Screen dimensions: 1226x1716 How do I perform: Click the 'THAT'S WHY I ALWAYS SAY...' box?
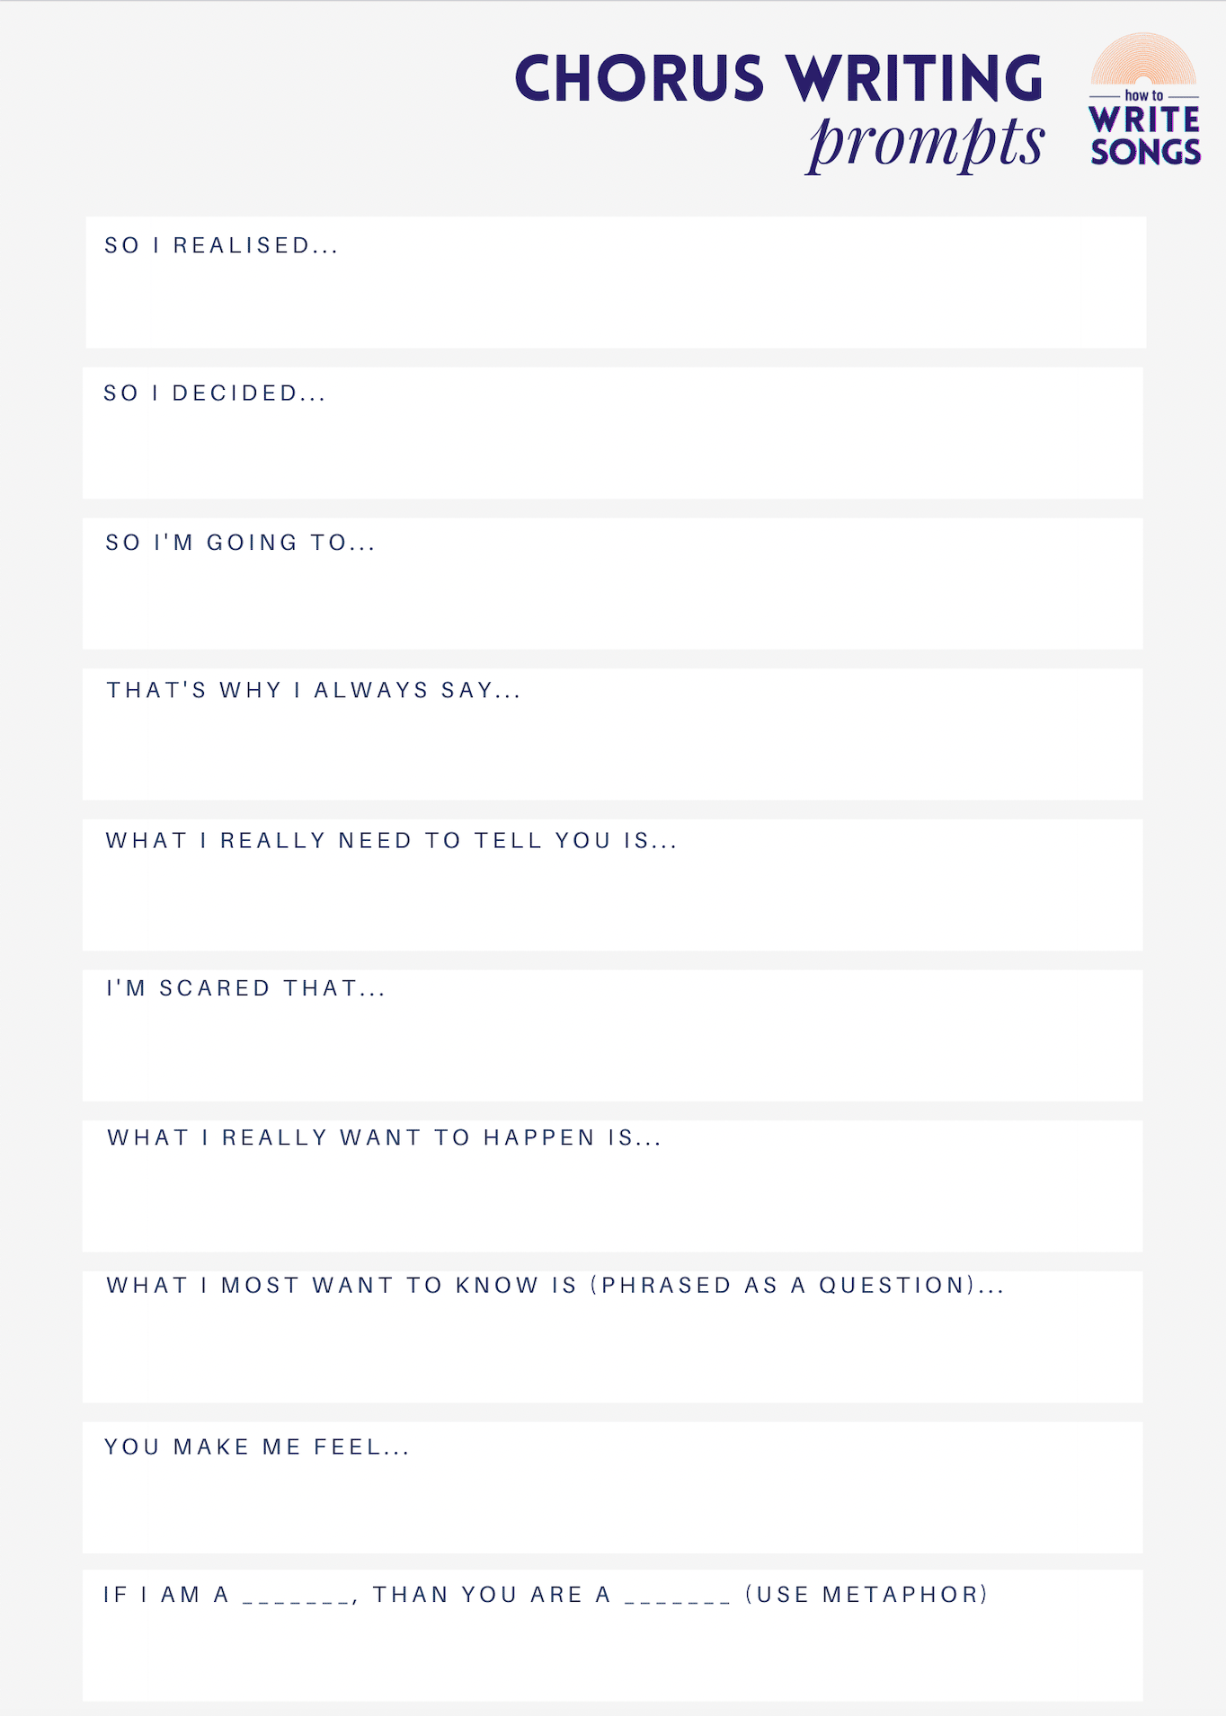click(x=612, y=747)
